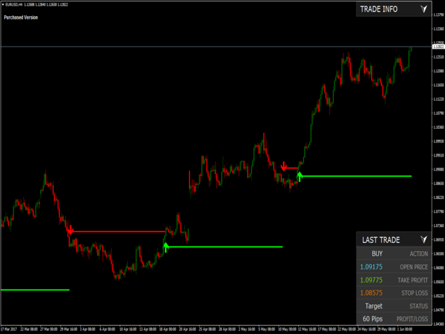
Task: Click the 60 Pips profit value
Action: pyautogui.click(x=373, y=319)
